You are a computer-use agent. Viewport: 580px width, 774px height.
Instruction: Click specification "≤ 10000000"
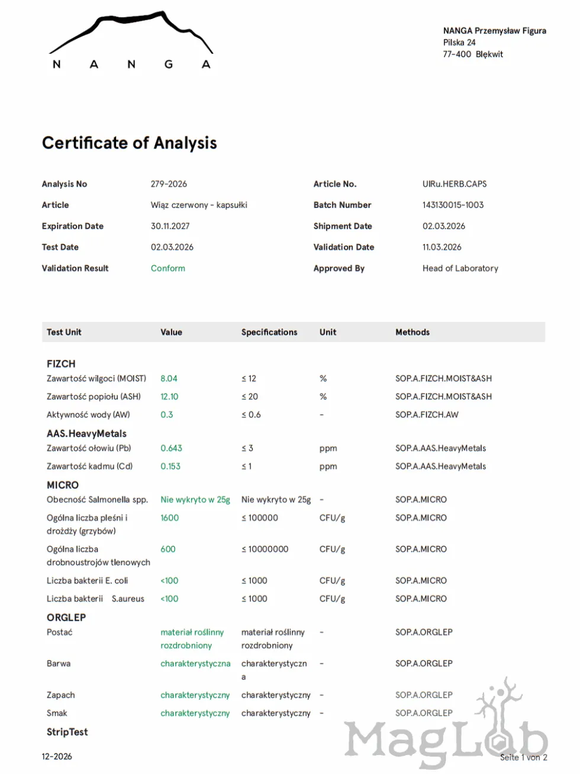(265, 549)
